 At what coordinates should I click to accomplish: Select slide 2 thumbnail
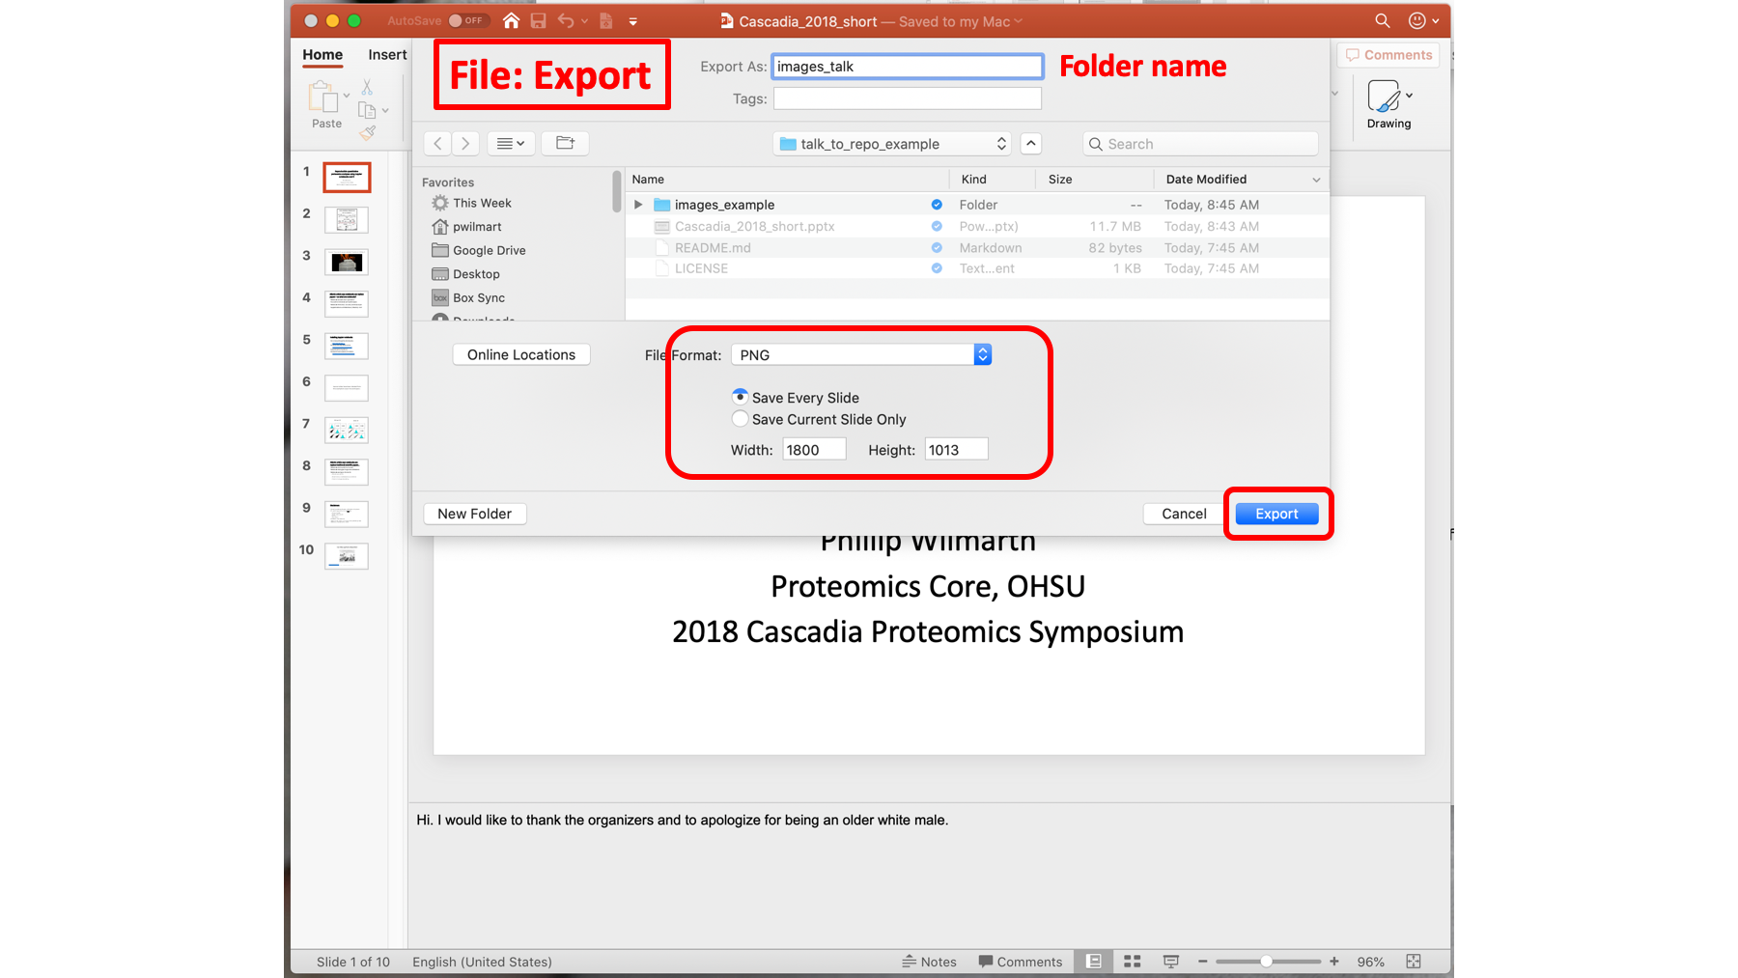coord(347,220)
